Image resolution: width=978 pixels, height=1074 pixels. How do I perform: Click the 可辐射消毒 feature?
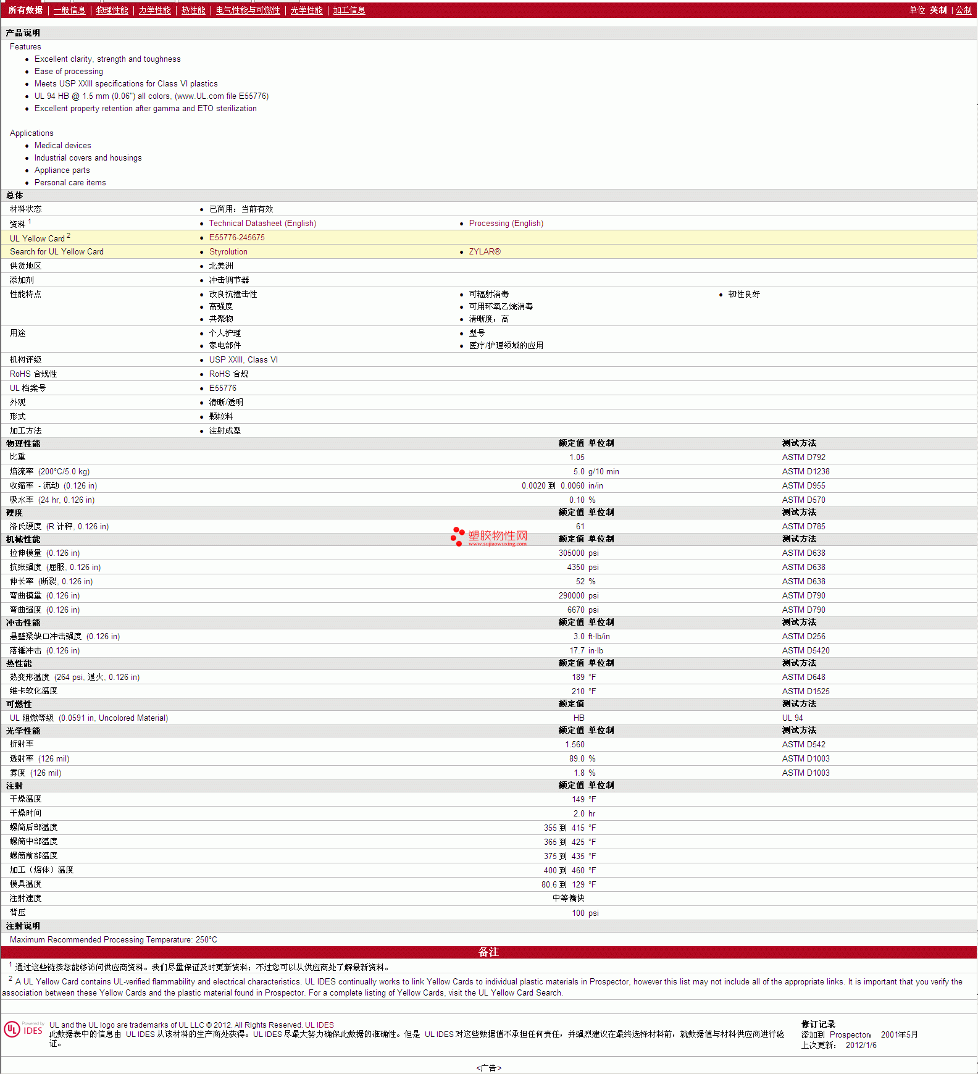click(489, 295)
